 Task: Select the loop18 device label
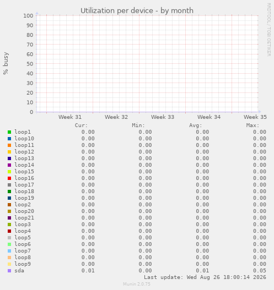pyautogui.click(x=24, y=191)
